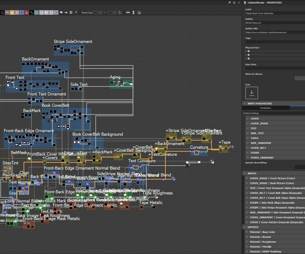Select the Curvature frame in the graph
This screenshot has width=305, height=254.
point(199,153)
